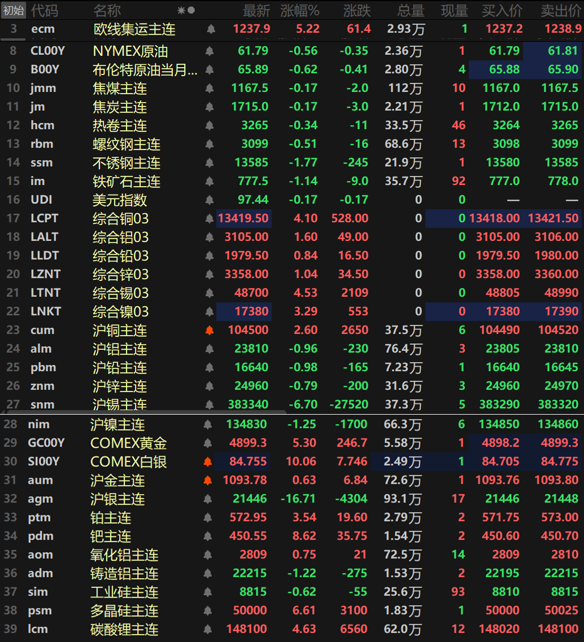Open the COMEX黄金 contract name
The height and width of the screenshot is (642, 584).
[x=128, y=443]
